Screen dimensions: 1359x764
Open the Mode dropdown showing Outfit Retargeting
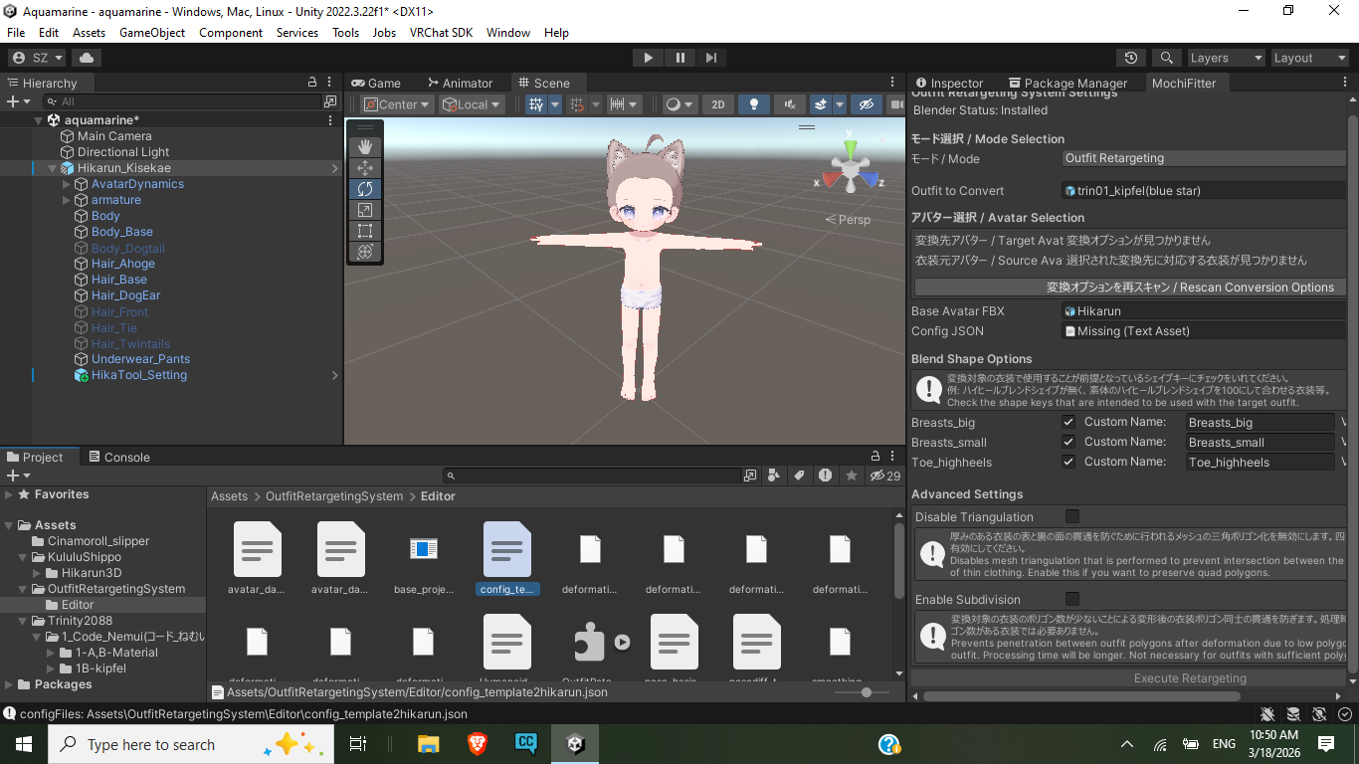(x=1203, y=158)
